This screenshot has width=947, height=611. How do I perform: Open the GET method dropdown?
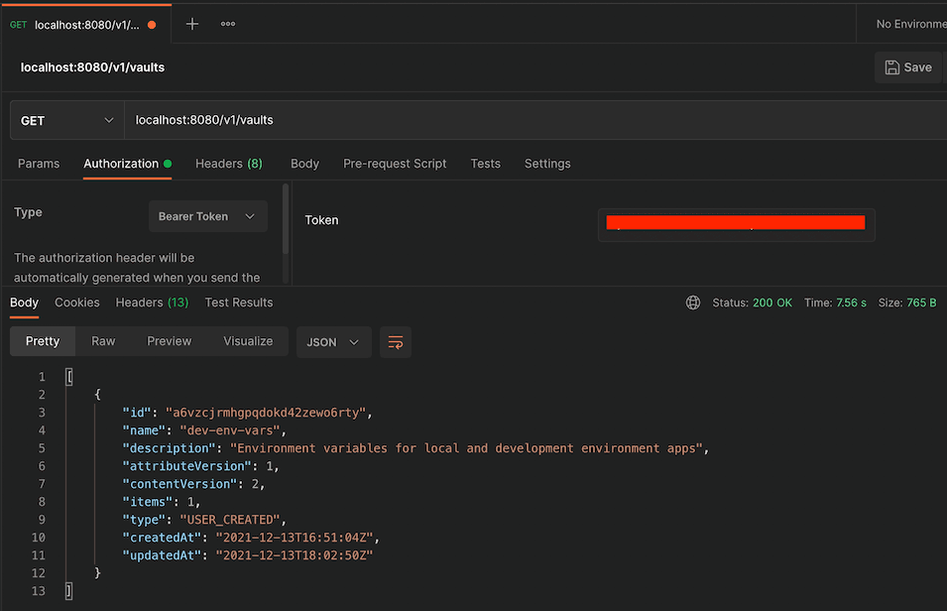pyautogui.click(x=67, y=120)
